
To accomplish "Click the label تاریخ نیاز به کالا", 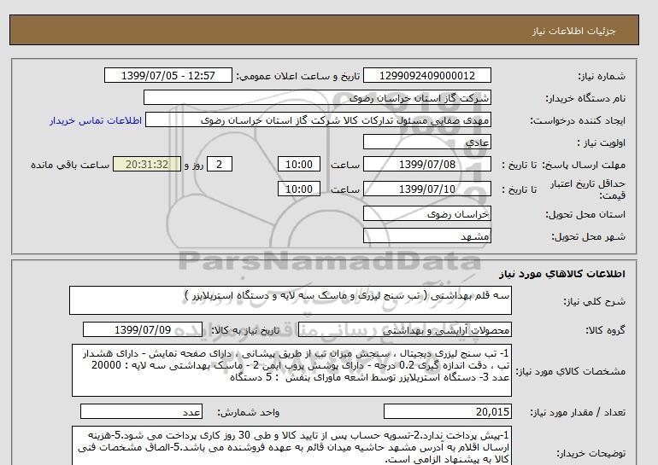I will click(245, 330).
